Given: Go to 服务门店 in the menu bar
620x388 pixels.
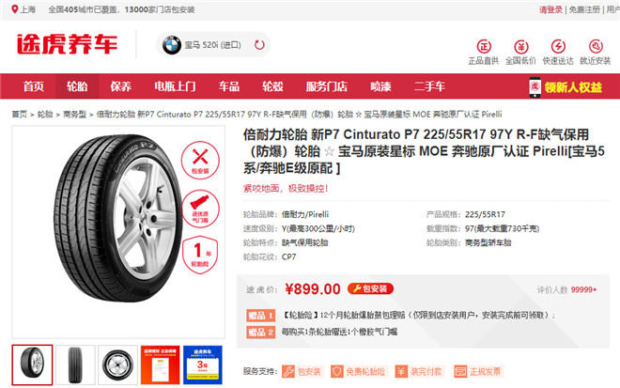Looking at the screenshot, I should click(327, 86).
